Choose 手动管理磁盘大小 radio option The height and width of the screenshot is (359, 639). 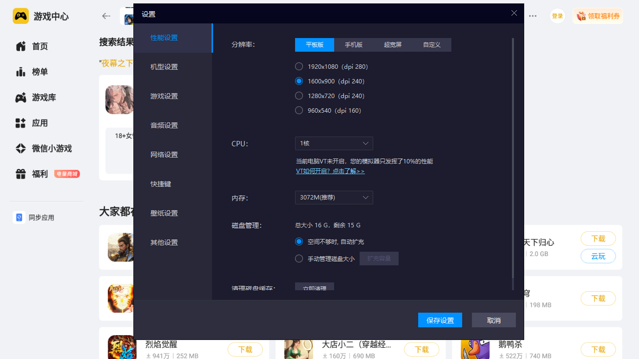click(x=299, y=259)
